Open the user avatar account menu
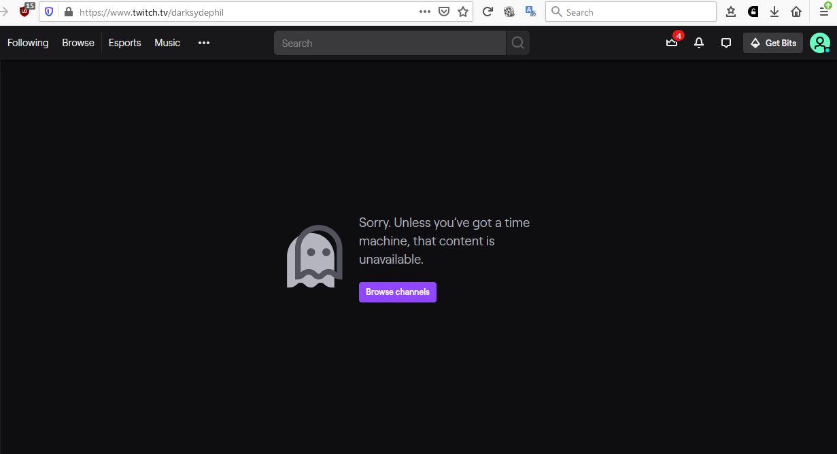 pos(820,43)
